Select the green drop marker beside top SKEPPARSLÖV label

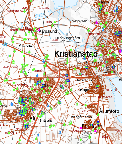point(24,11)
